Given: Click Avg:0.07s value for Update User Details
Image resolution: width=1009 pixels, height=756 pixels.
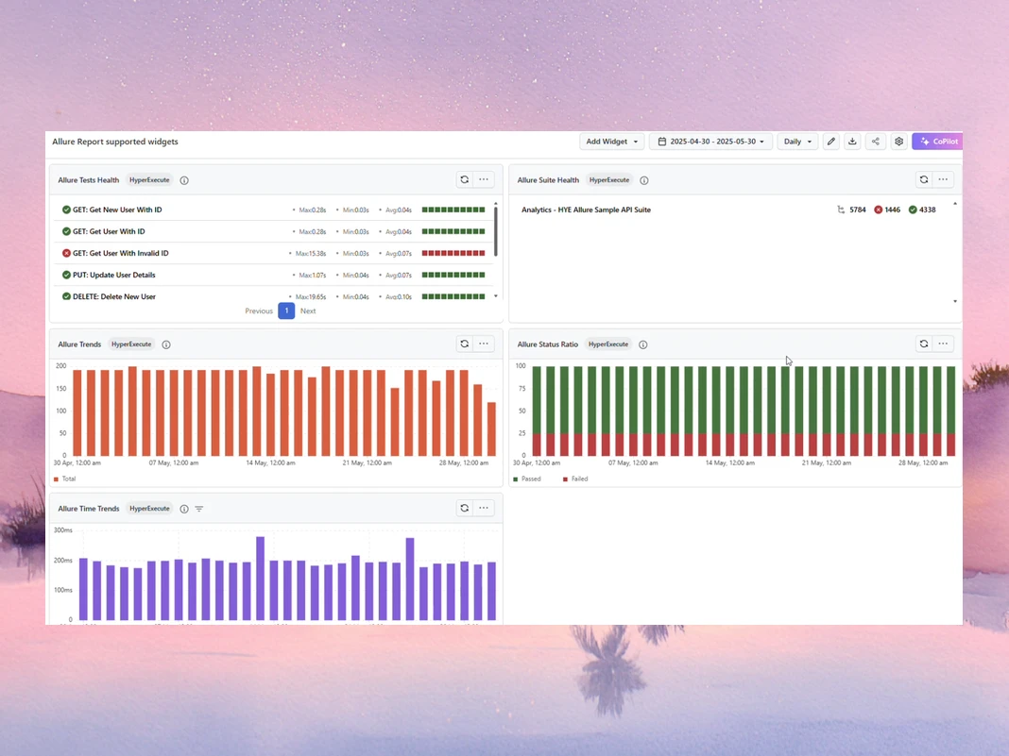Looking at the screenshot, I should 399,276.
